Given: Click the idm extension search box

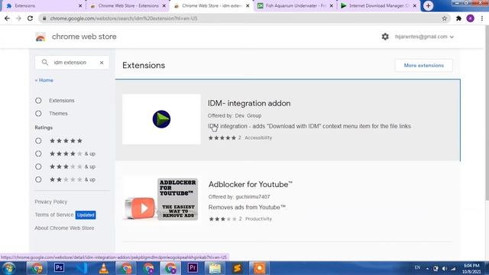Looking at the screenshot, I should [x=72, y=63].
